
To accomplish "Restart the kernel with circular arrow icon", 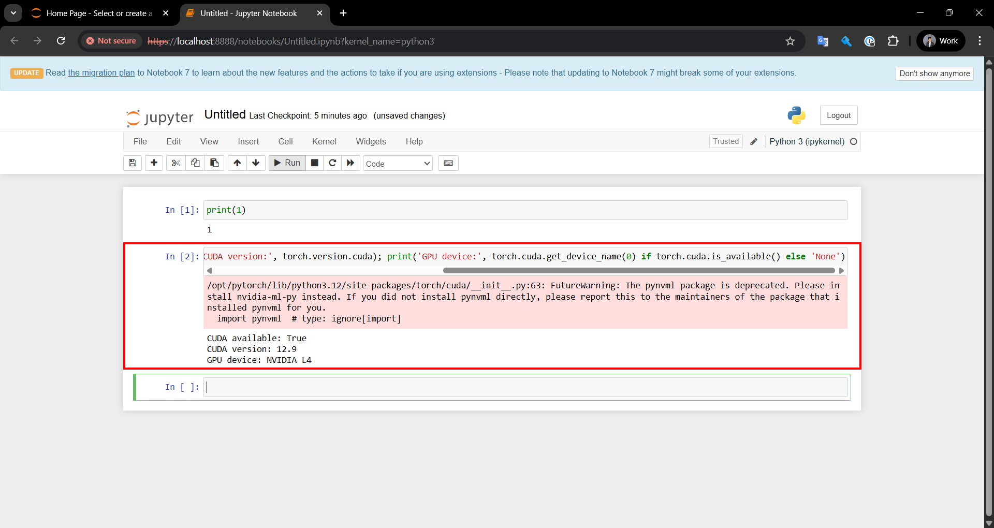I will coord(332,163).
